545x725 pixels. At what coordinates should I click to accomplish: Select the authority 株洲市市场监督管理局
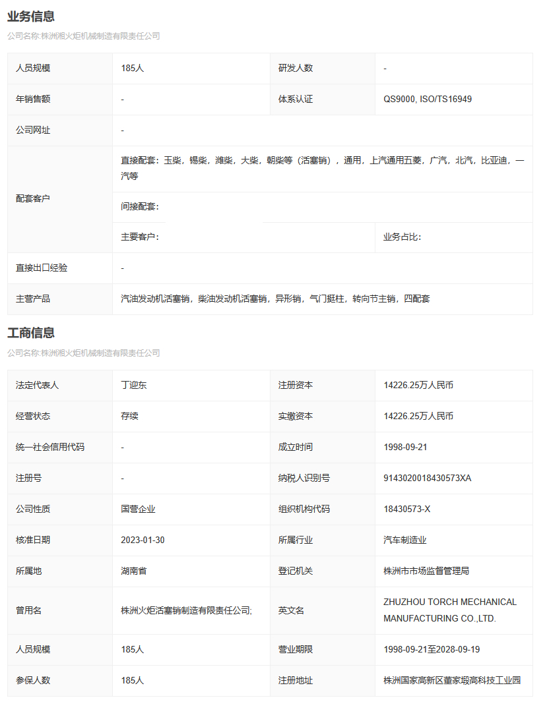[426, 571]
